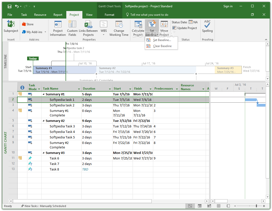Click the Save icon in quick access toolbar

coord(10,7)
